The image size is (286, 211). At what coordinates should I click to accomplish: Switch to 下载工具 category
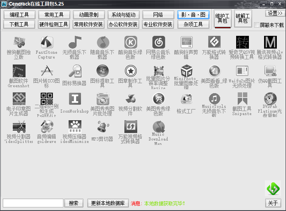pos(19,24)
